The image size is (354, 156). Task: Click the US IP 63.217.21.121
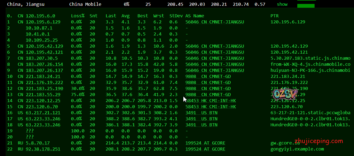[43, 113]
